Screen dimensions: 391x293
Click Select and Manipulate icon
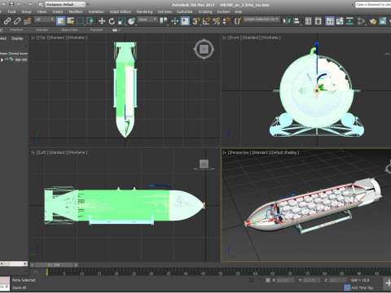click(175, 21)
